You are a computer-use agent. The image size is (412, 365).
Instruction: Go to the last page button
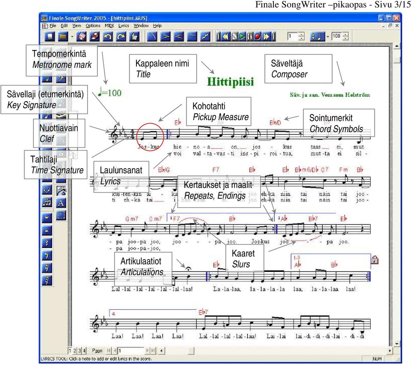tap(153, 350)
